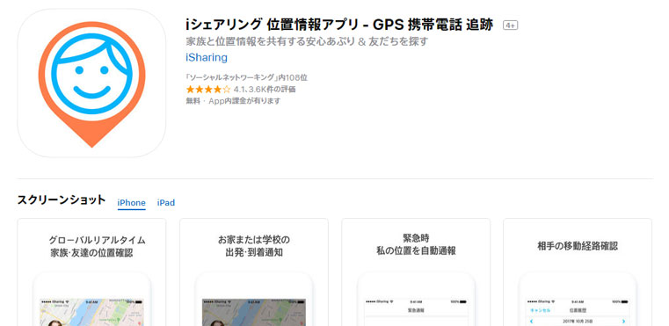Open the 緊急時 auto-report screenshot
The height and width of the screenshot is (326, 669).
pyautogui.click(x=416, y=272)
